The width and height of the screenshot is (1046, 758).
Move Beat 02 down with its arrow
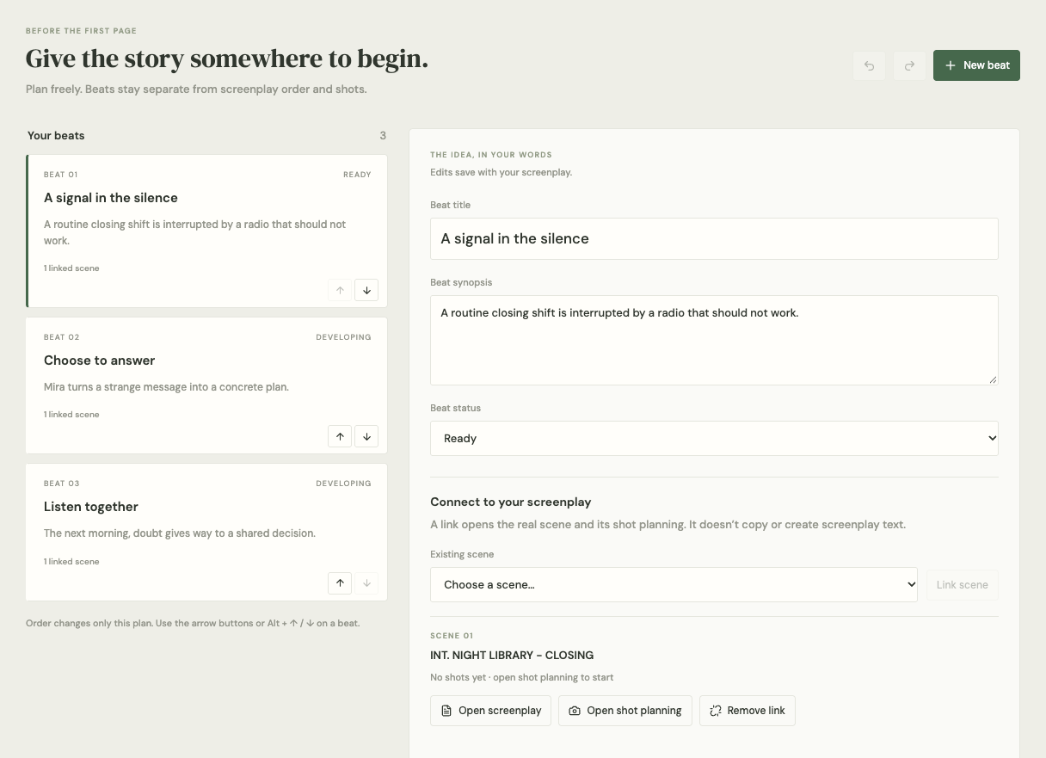[x=366, y=436]
